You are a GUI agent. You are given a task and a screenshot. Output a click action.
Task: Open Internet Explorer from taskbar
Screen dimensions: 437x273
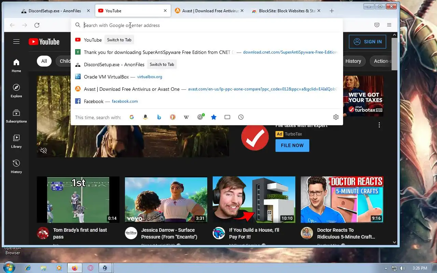[x=28, y=268]
